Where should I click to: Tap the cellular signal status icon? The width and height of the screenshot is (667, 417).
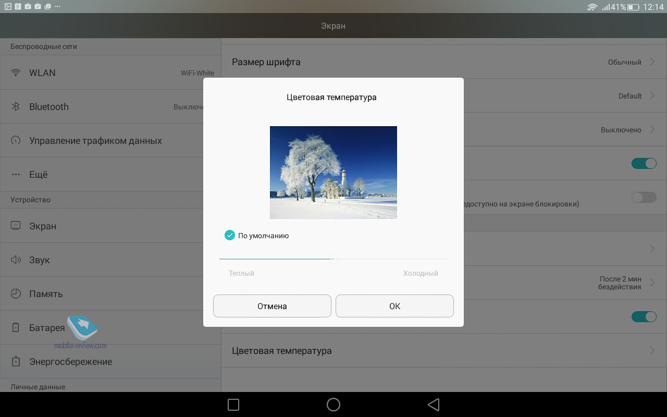click(606, 7)
